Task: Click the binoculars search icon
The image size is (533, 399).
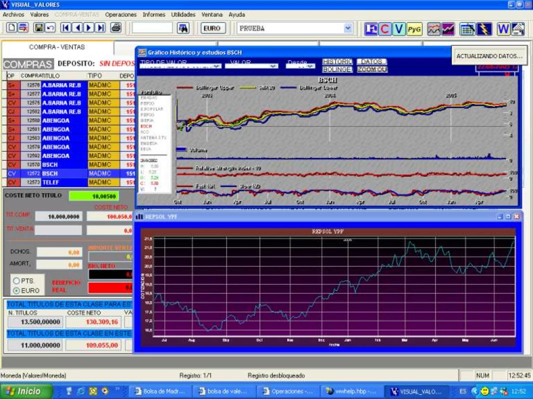Action: coord(183,28)
